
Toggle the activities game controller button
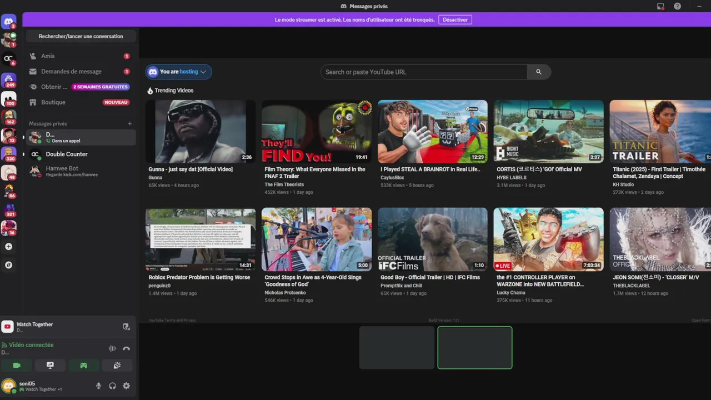pos(84,365)
